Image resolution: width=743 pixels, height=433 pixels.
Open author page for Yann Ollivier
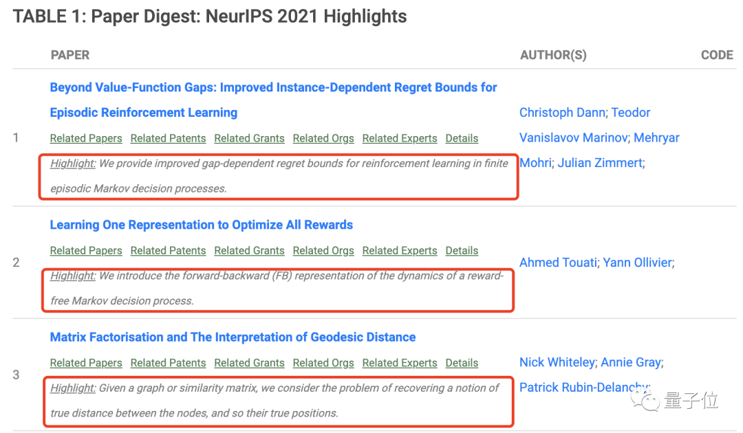click(637, 263)
